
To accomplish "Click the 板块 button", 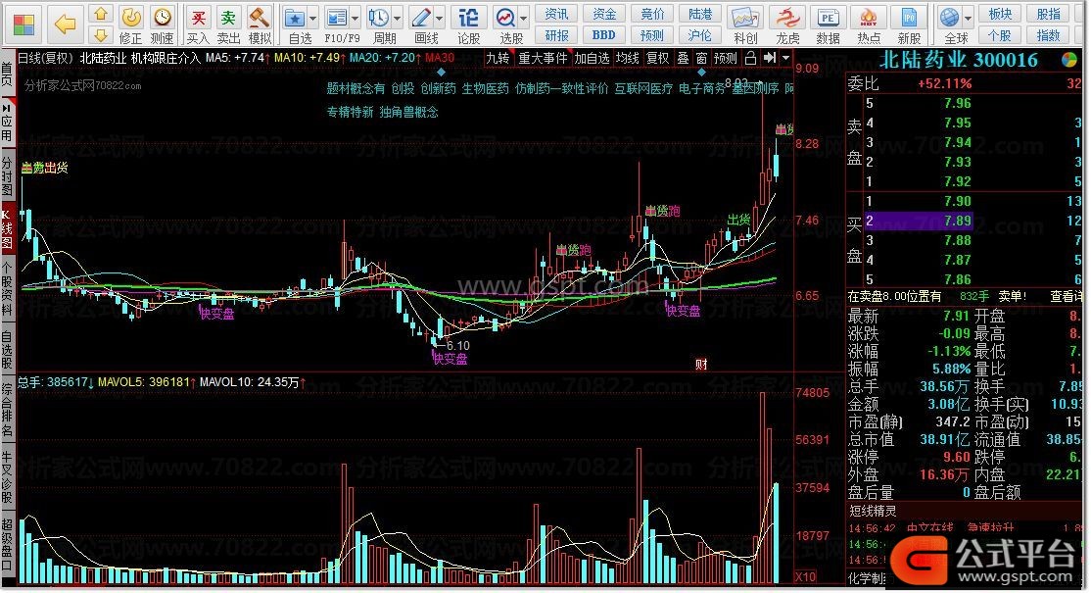I will [x=1000, y=14].
